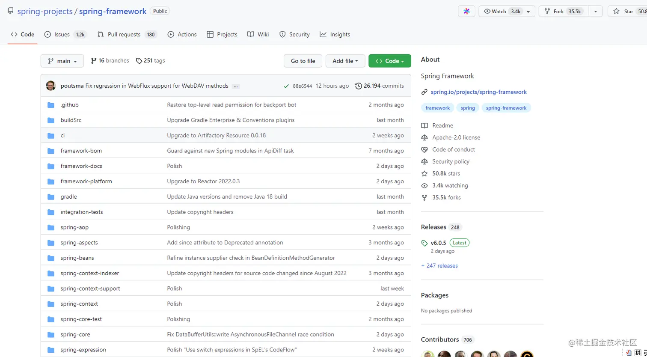Star the repository
This screenshot has width=647, height=357.
coord(627,12)
